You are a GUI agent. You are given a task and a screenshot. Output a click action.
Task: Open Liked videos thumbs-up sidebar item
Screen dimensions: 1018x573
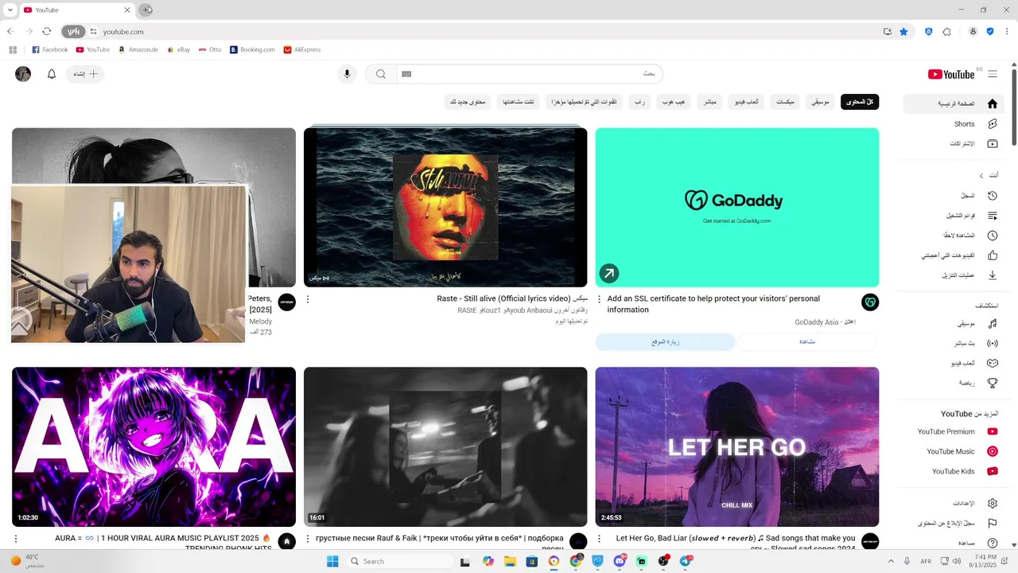tap(953, 255)
